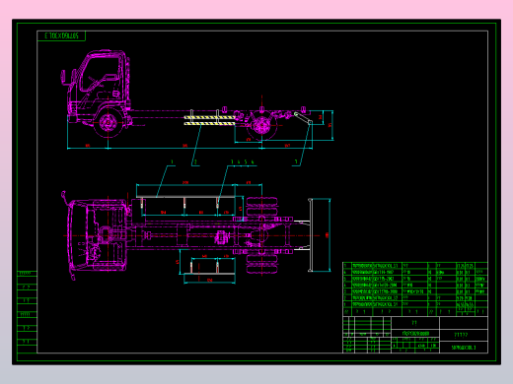Click callout number 7
Screen dimensions: 513x384
[296, 162]
